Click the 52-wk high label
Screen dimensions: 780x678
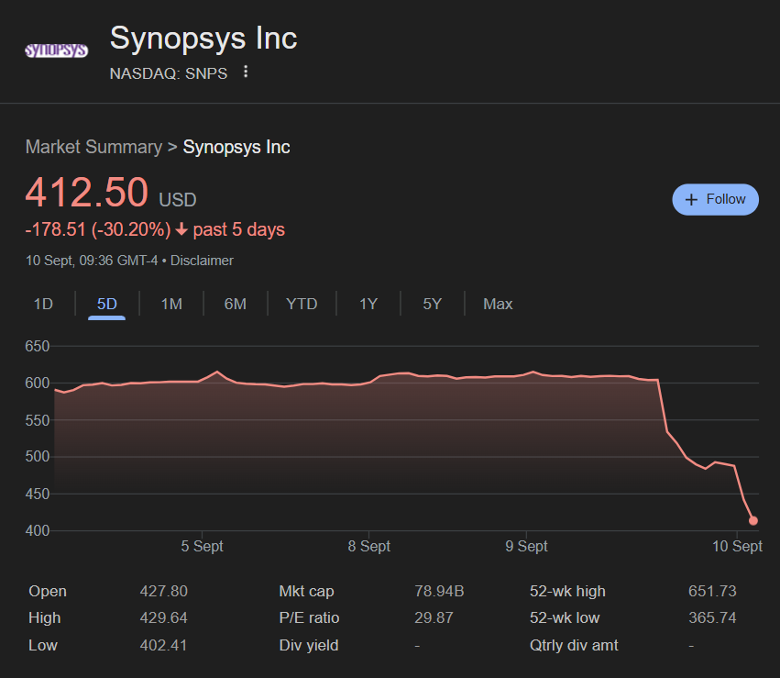tap(567, 591)
